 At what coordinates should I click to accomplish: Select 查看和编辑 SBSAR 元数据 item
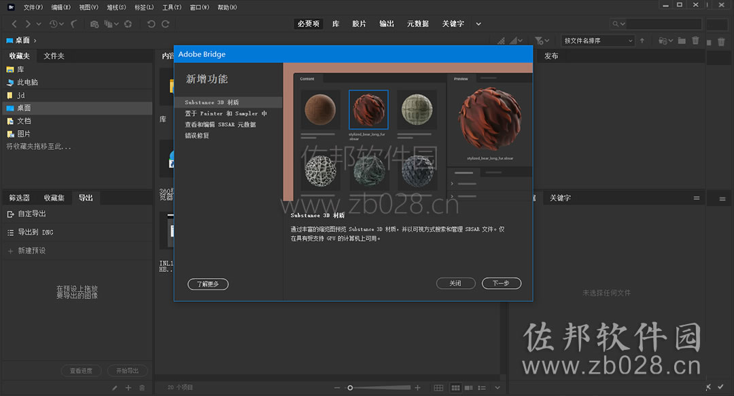pyautogui.click(x=220, y=125)
